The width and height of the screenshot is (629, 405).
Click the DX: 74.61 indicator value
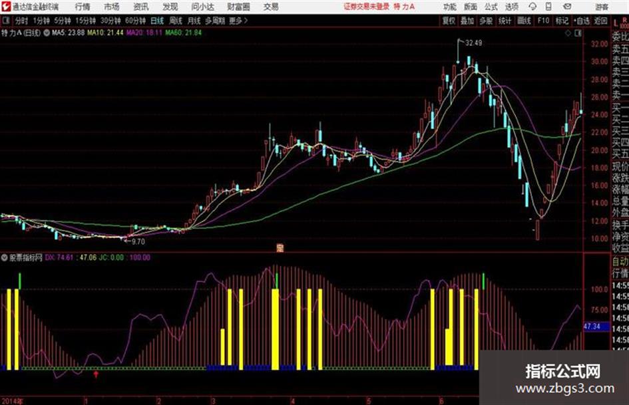point(59,257)
